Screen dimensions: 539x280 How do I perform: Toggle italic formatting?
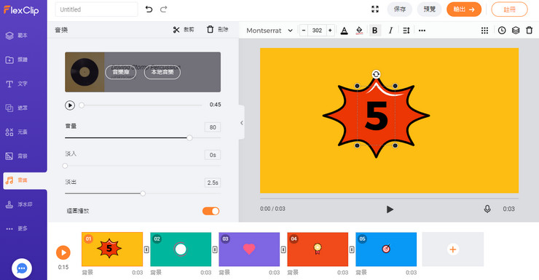pyautogui.click(x=390, y=31)
